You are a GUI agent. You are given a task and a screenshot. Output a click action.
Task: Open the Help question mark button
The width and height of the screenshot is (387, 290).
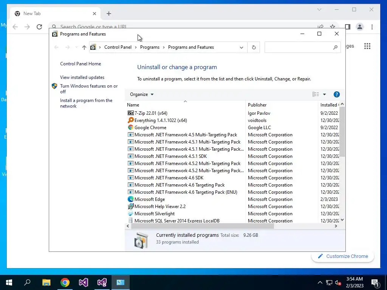tap(336, 94)
